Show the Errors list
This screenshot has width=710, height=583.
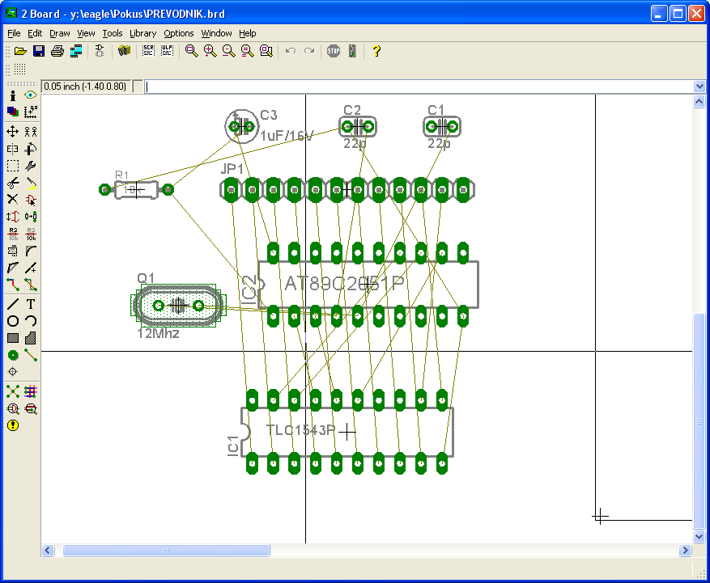(x=13, y=425)
